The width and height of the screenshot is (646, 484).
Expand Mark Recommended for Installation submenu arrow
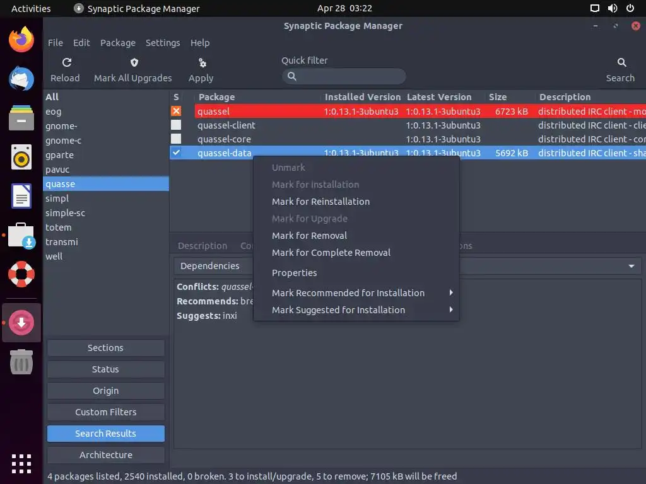click(x=451, y=292)
